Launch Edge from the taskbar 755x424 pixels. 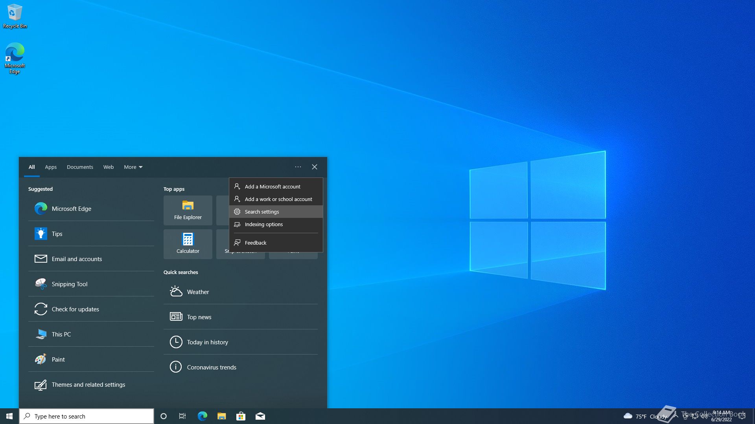(x=202, y=416)
